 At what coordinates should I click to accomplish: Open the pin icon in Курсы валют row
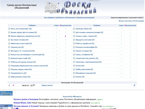pyautogui.click(x=134, y=85)
